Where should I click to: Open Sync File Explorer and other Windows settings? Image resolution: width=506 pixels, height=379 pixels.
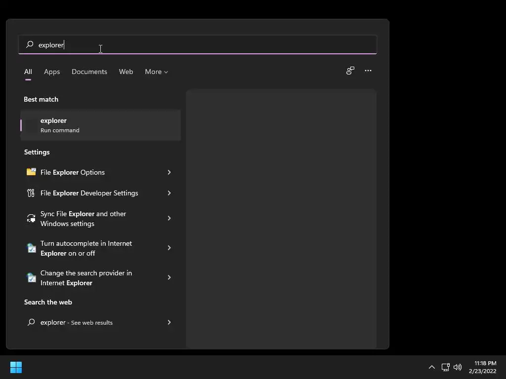pos(100,219)
